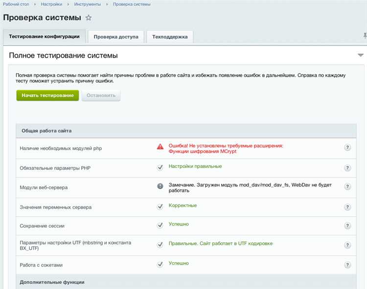The width and height of the screenshot is (367, 289).
Task: Open help for Работа с сокетами row
Action: point(347,265)
